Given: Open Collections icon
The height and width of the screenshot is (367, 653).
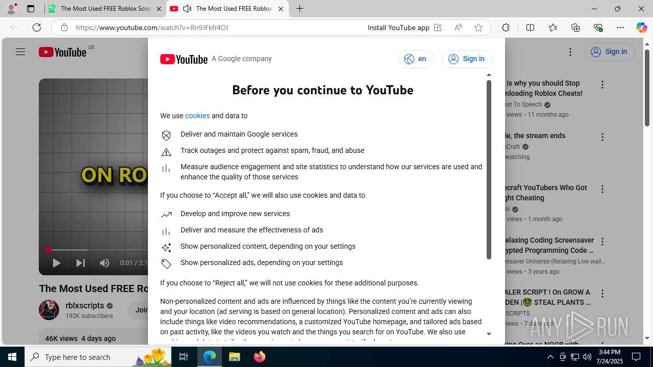Looking at the screenshot, I should (575, 28).
